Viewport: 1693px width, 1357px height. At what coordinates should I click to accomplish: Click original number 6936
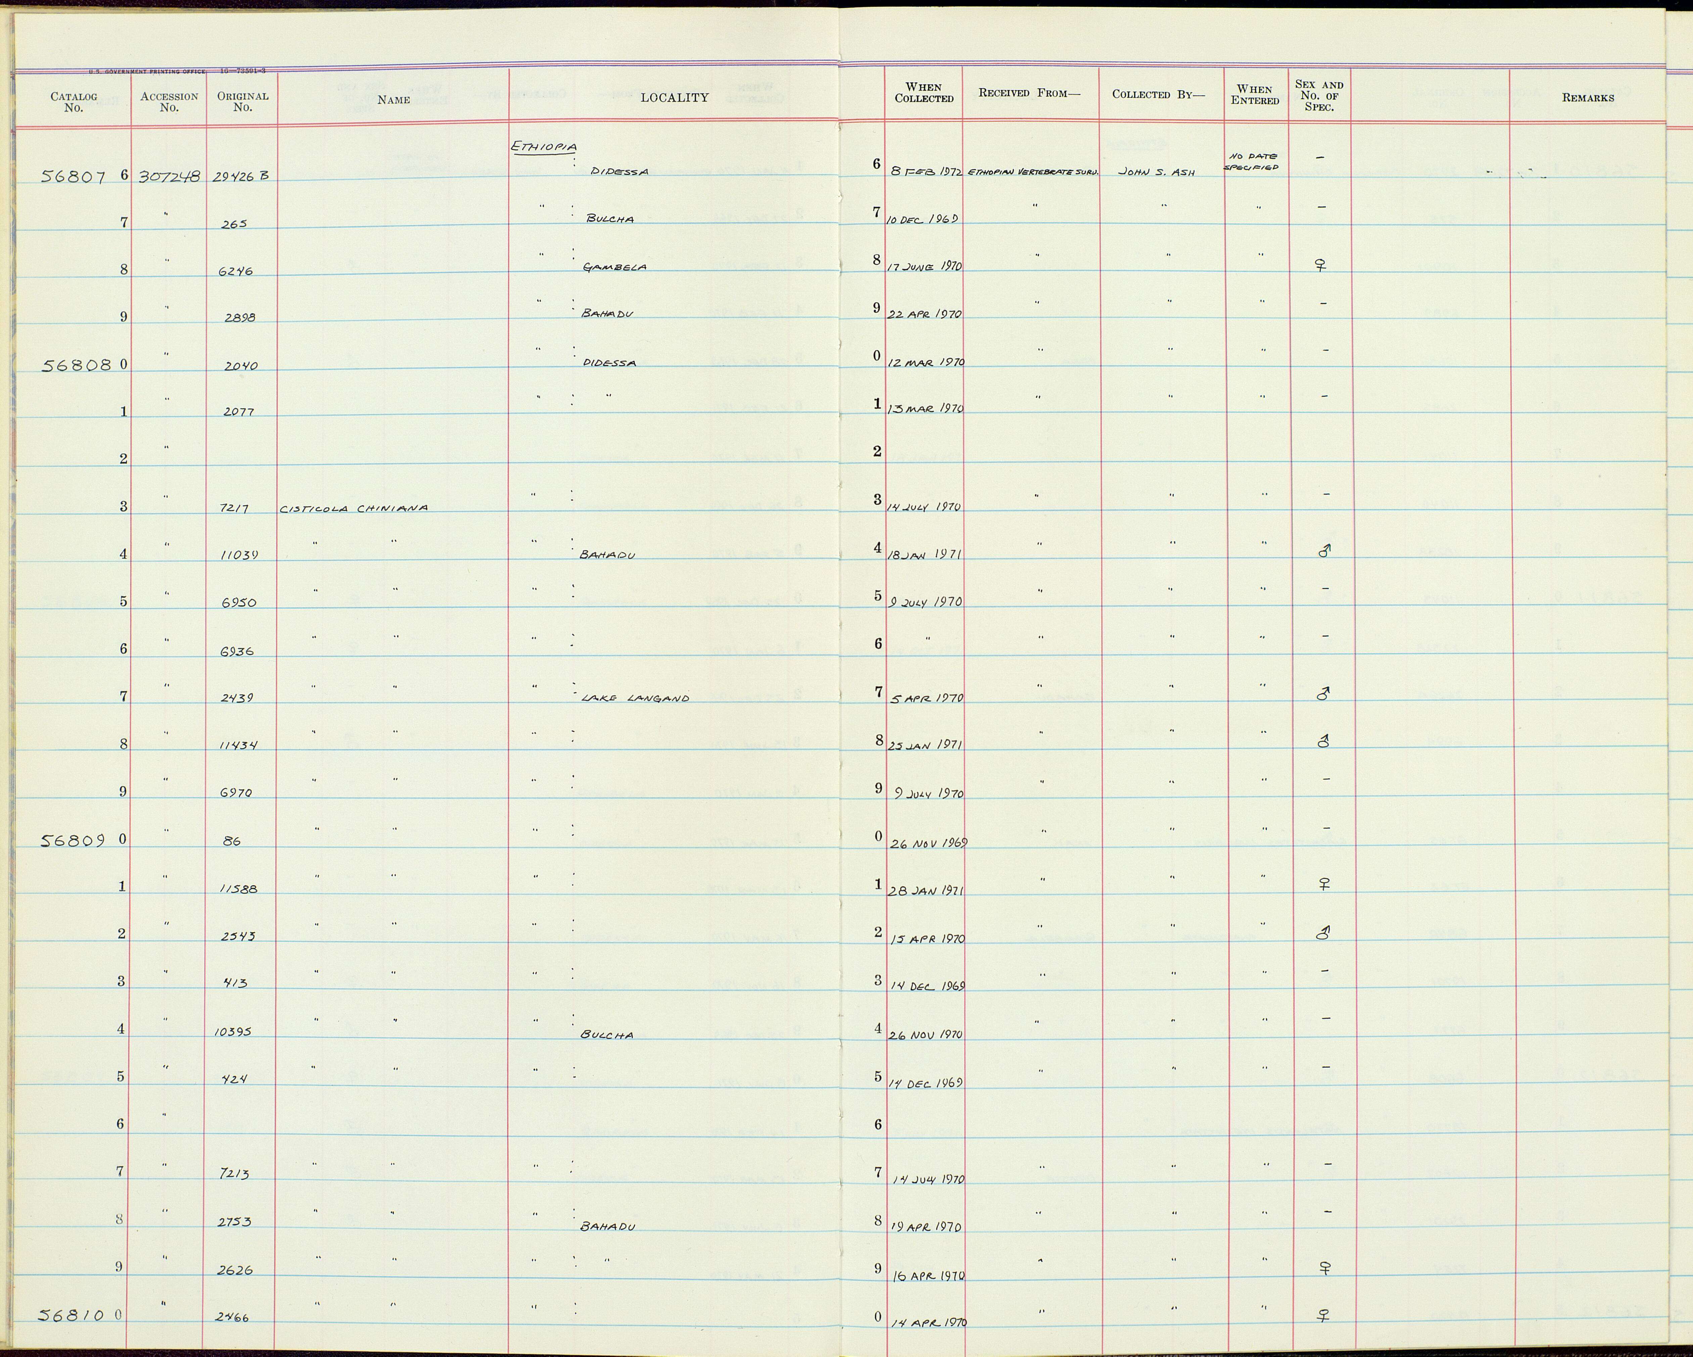tap(237, 651)
